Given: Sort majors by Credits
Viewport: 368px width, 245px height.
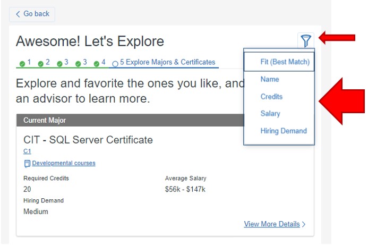Looking at the screenshot, I should point(271,97).
